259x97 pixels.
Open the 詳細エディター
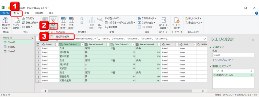30,22
